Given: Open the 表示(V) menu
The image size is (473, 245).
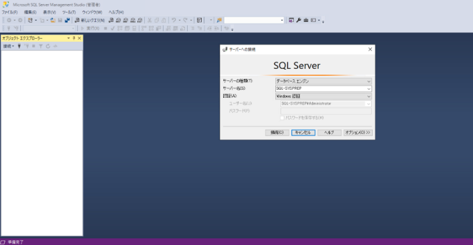Looking at the screenshot, I should [49, 12].
